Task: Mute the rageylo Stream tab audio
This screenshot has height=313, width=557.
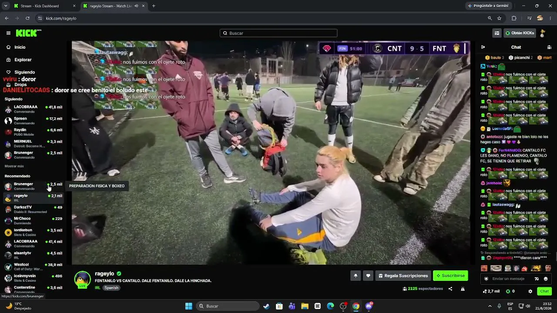Action: pos(137,6)
